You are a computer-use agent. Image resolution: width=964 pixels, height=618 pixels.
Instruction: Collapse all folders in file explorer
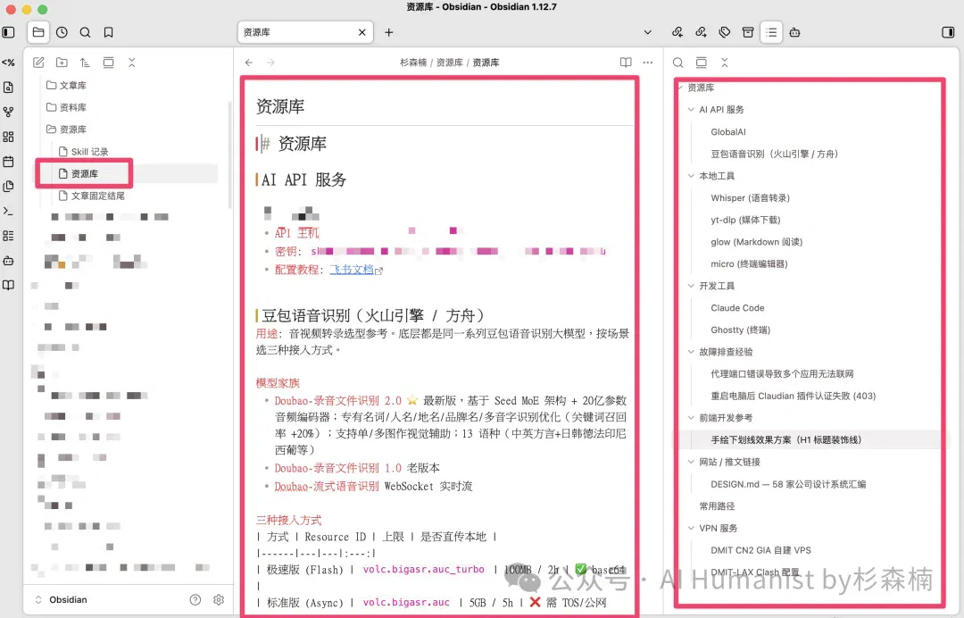click(x=131, y=63)
